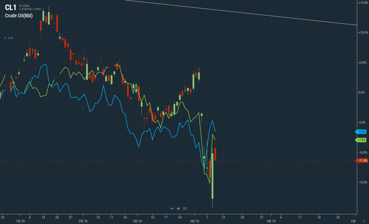Click the 4월 '25 time axis label
Screen dimensions: 369x224
[x=195, y=221]
